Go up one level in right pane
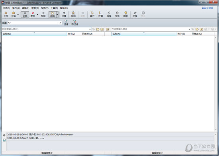 coord(201,29)
